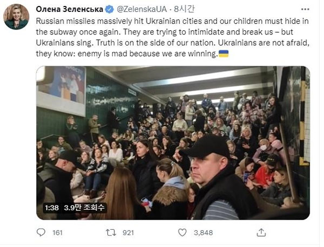324x247 pixels.
Task: Play the subway shelter video
Action: click(173, 143)
